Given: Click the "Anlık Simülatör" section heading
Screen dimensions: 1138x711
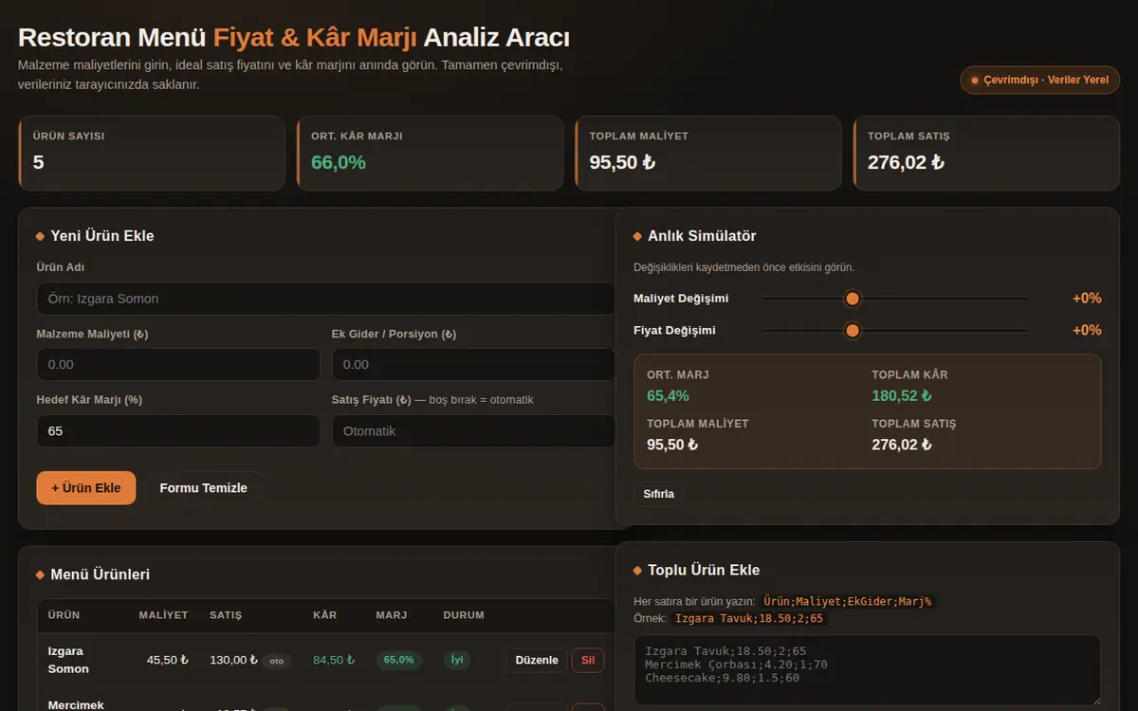Looking at the screenshot, I should [x=702, y=236].
